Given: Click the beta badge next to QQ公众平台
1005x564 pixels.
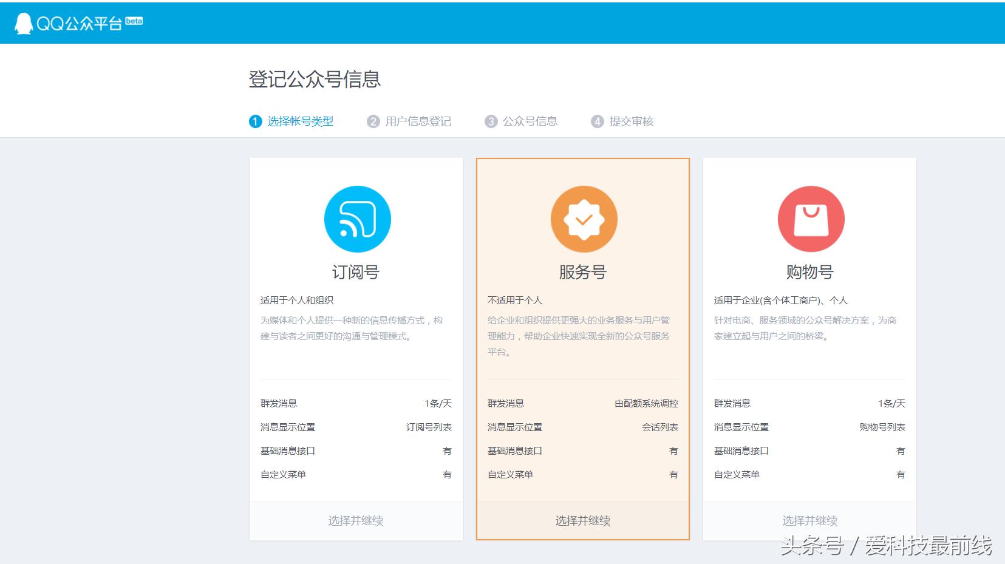Looking at the screenshot, I should [133, 21].
